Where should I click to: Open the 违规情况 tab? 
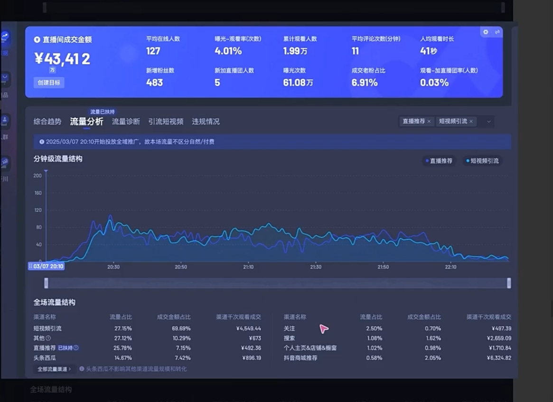(206, 121)
